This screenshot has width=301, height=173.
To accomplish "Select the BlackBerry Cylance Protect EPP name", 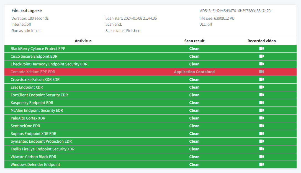I will (38, 49).
